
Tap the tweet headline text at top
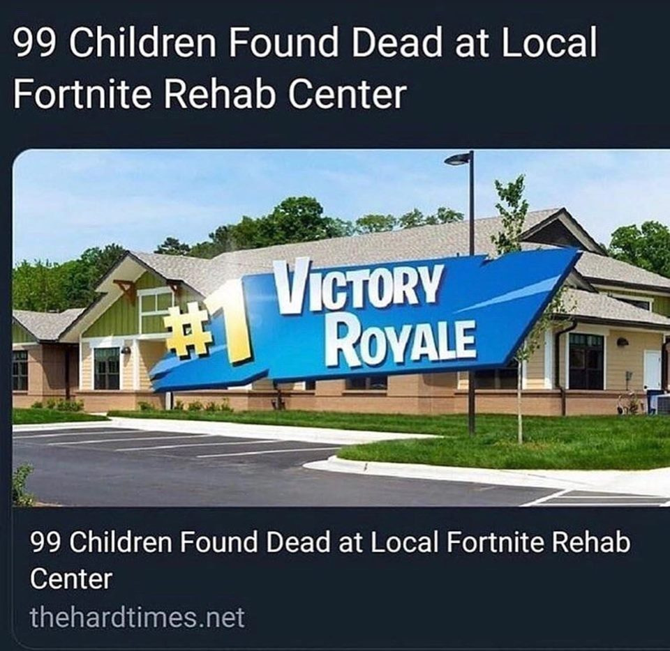305,68
